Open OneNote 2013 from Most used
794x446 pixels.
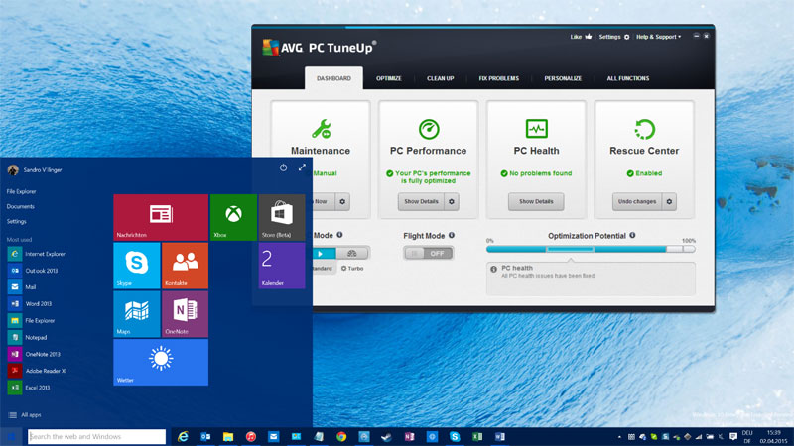(x=35, y=354)
